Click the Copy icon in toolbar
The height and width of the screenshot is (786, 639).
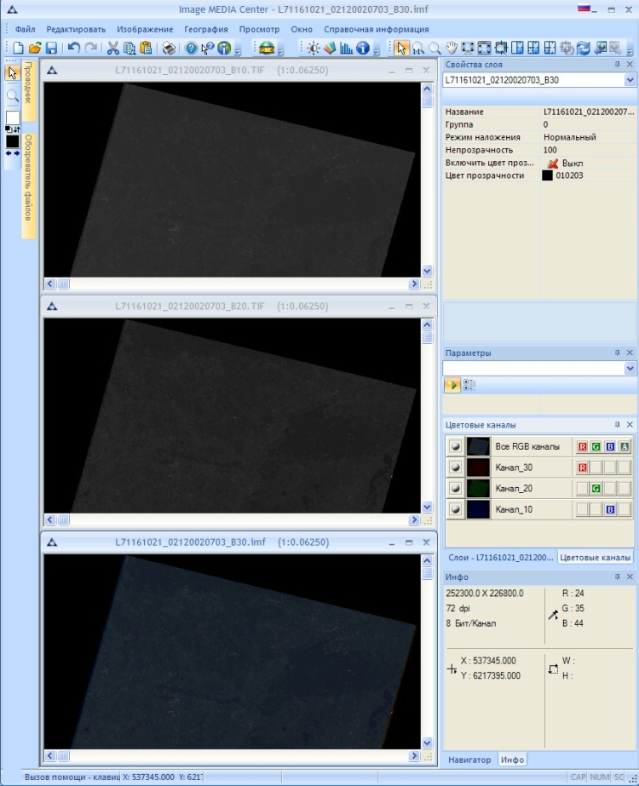pyautogui.click(x=130, y=49)
